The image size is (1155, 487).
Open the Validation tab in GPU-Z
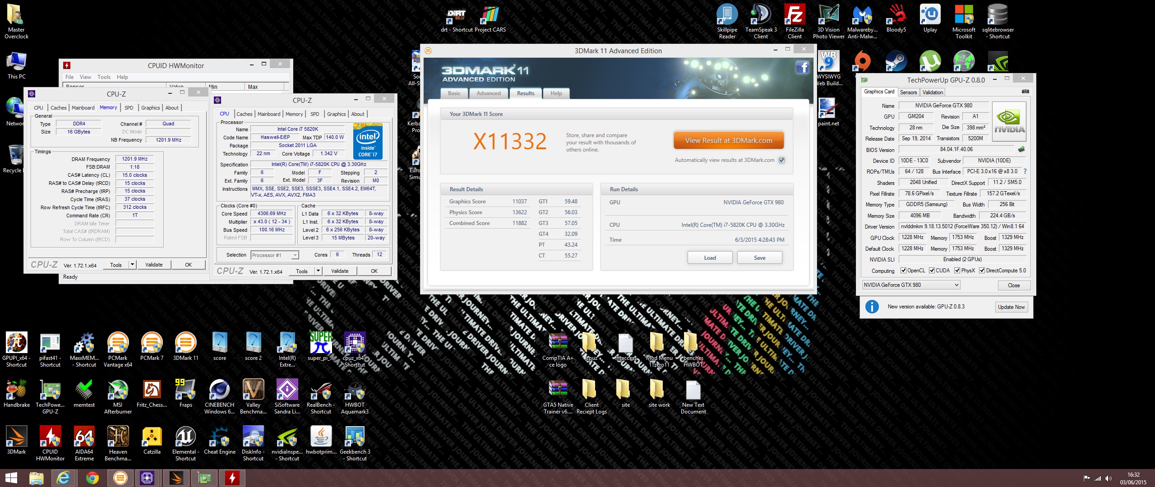pos(933,92)
